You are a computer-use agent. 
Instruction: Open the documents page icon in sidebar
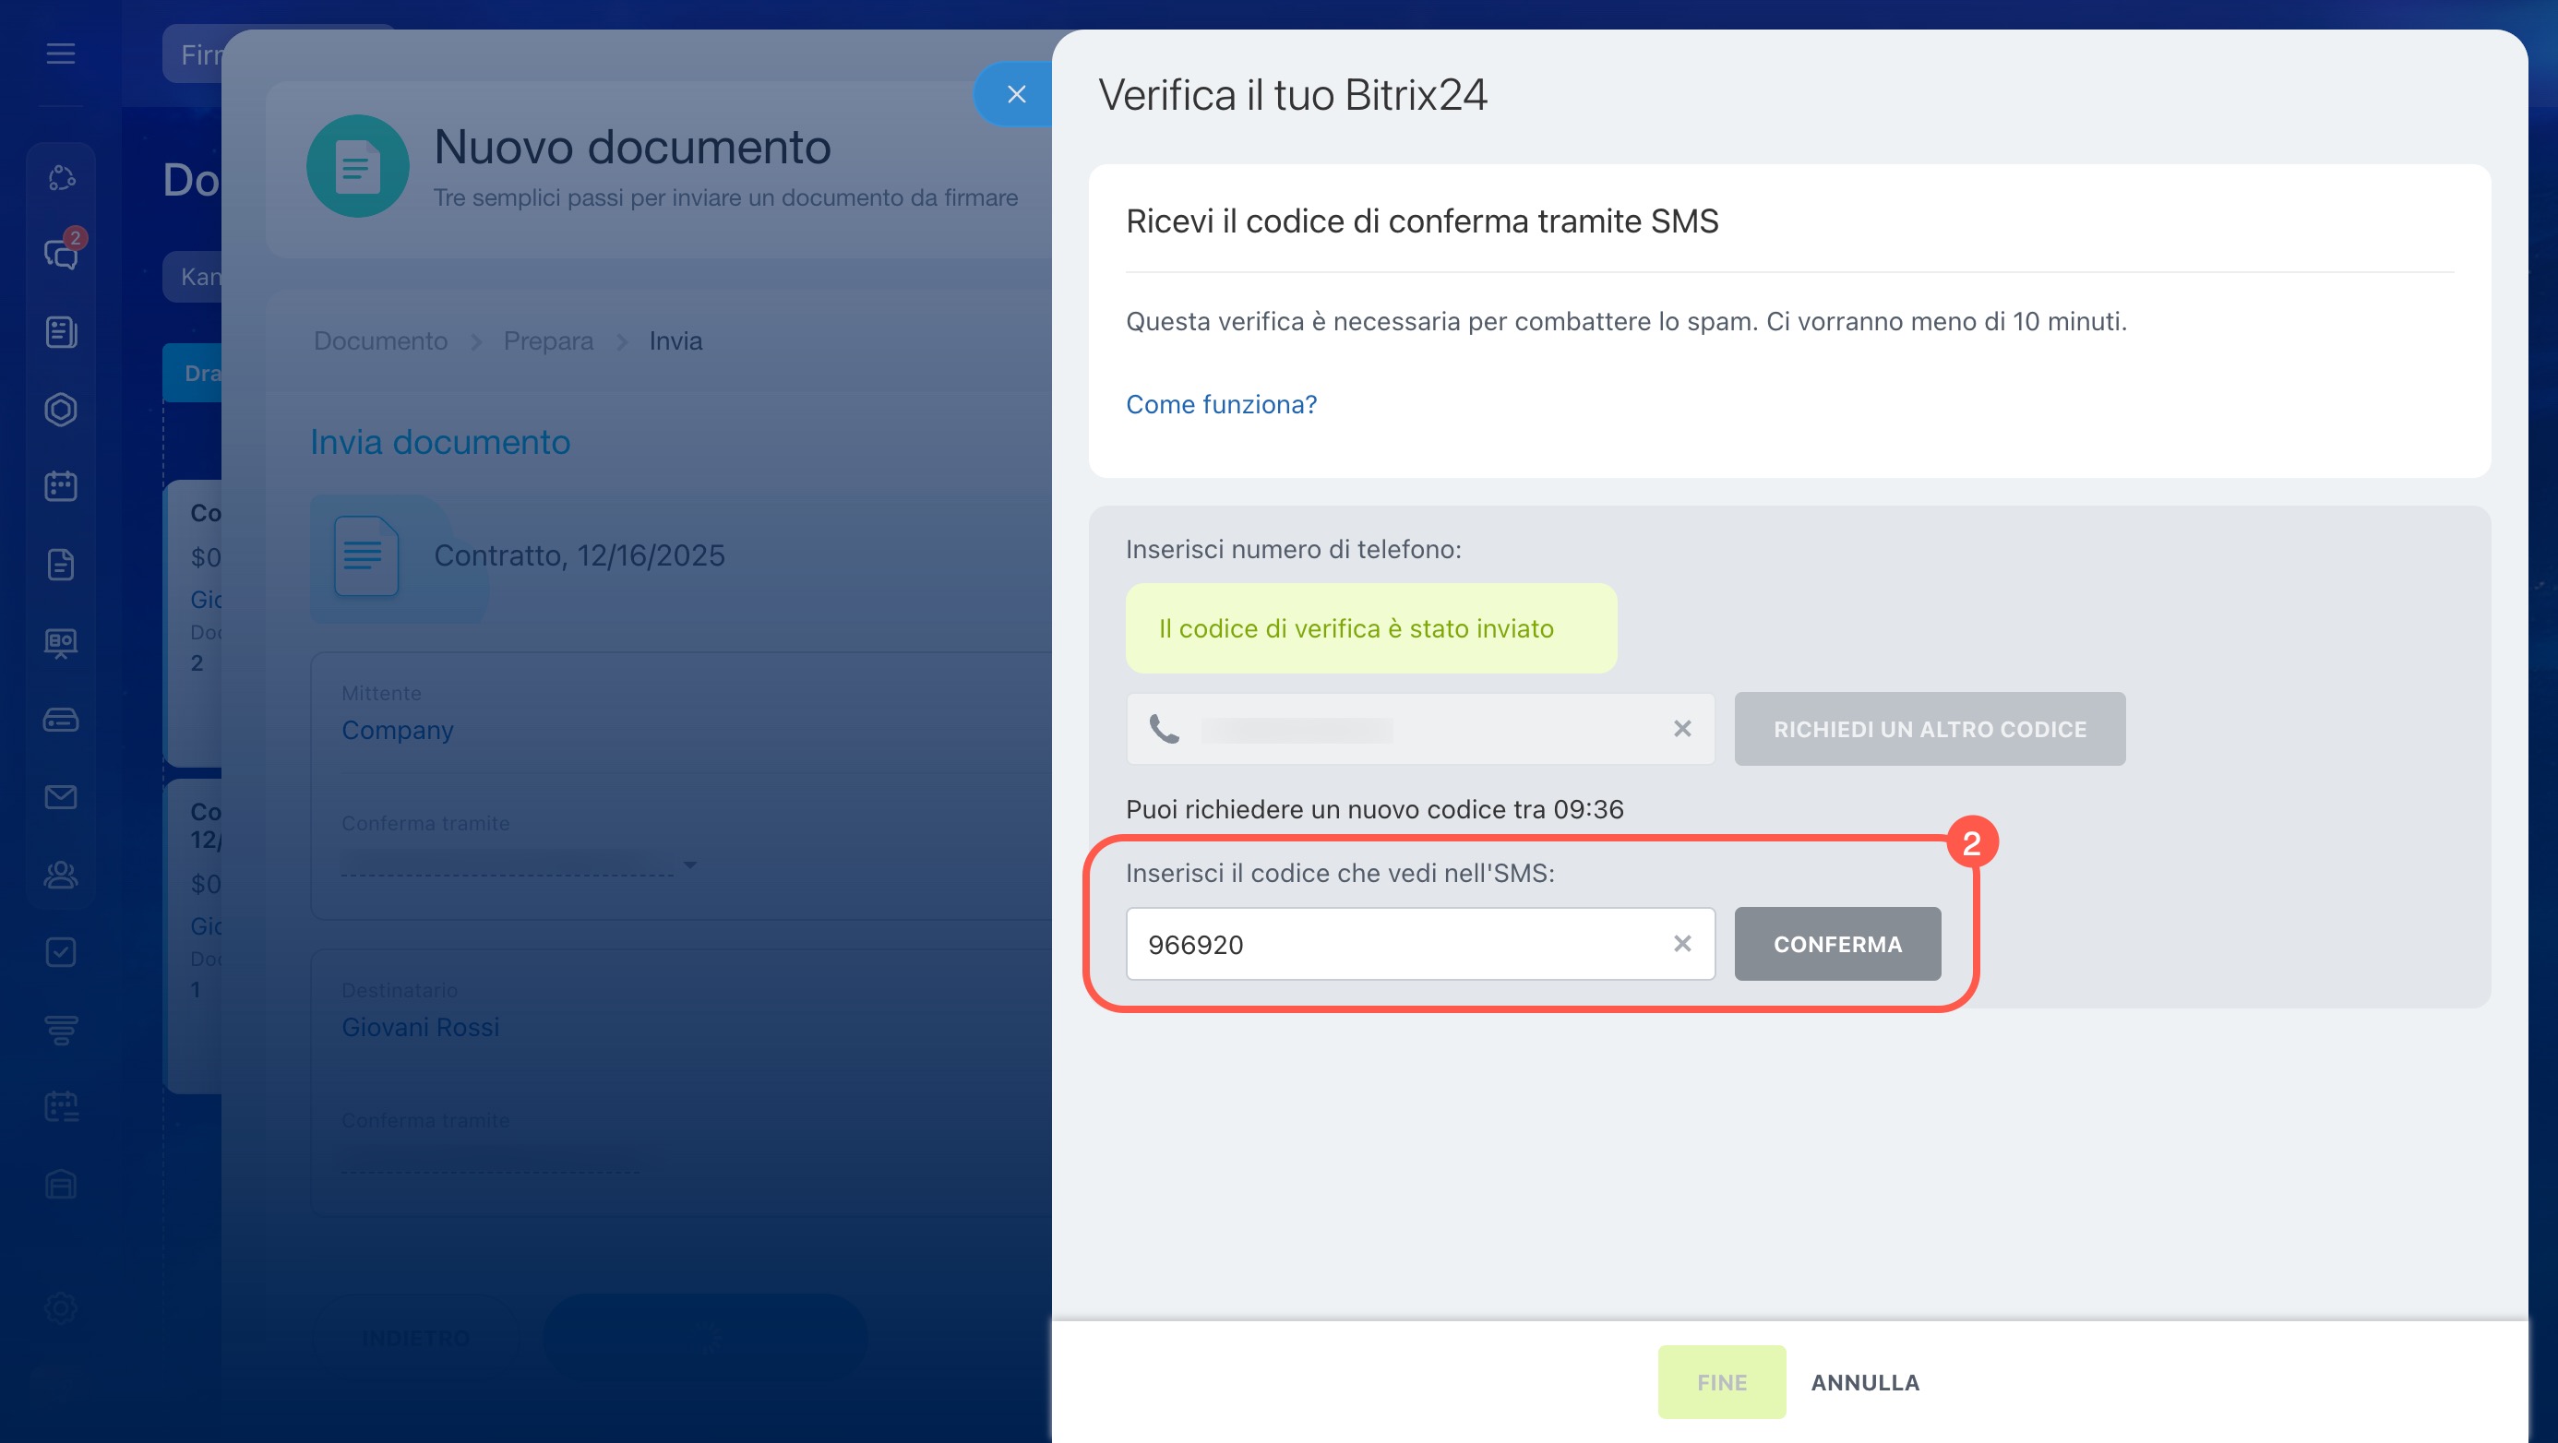click(61, 564)
